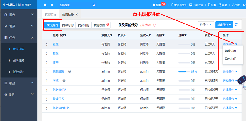Expand the 跳跳跳跳 task row

pos(47,72)
